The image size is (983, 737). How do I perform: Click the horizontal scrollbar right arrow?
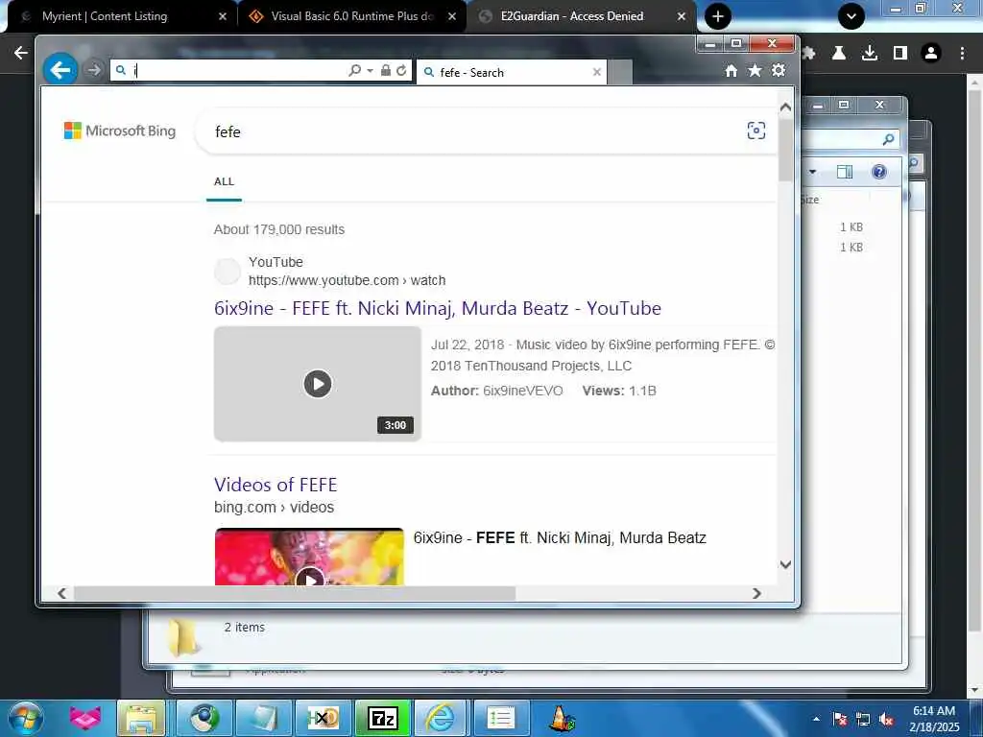pos(756,593)
